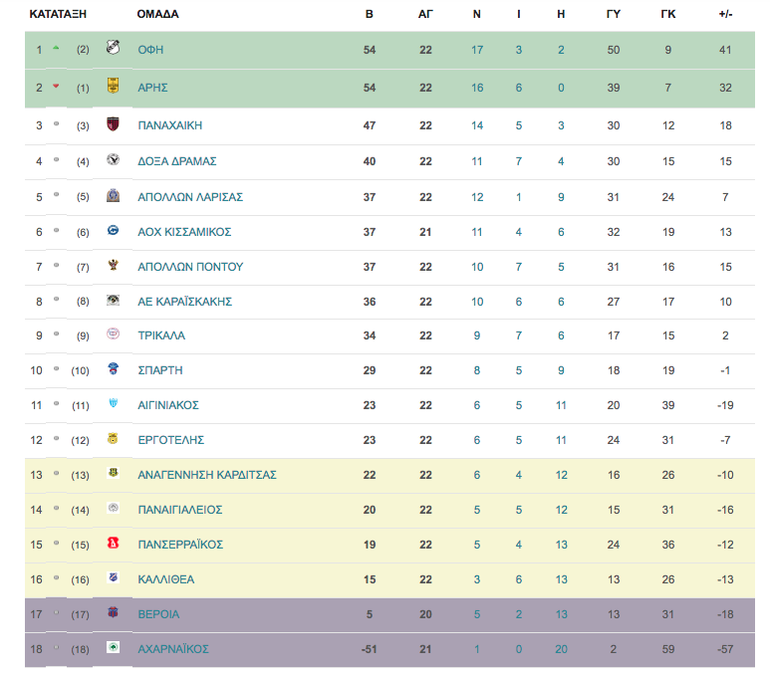Click the +/- goal difference header

(x=725, y=14)
